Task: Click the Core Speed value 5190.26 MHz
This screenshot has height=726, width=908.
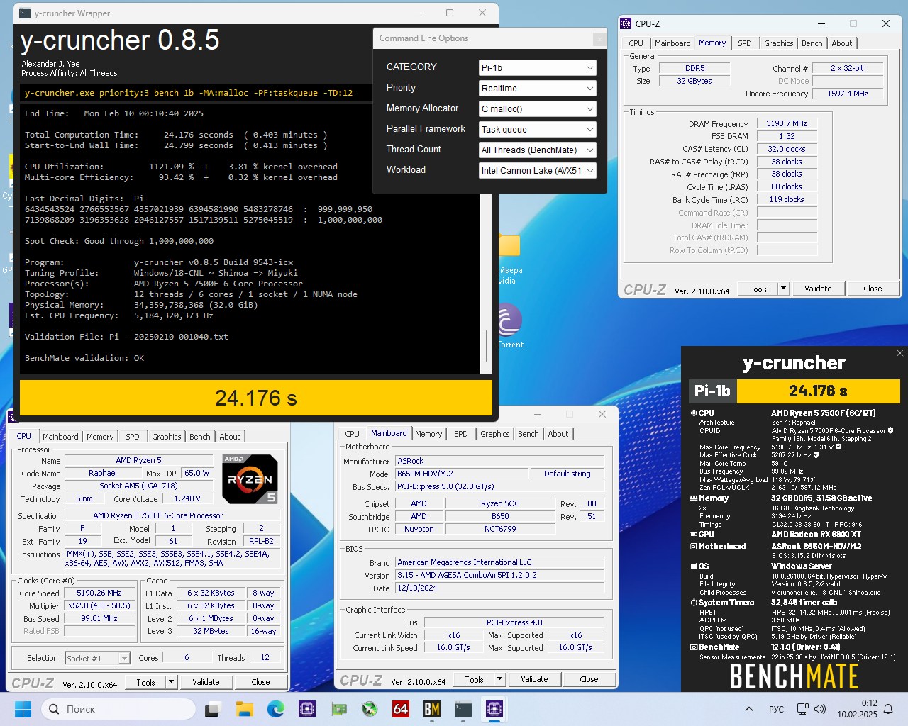Action: click(99, 593)
